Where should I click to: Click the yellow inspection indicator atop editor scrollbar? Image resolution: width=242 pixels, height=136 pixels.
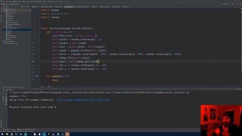(241, 9)
